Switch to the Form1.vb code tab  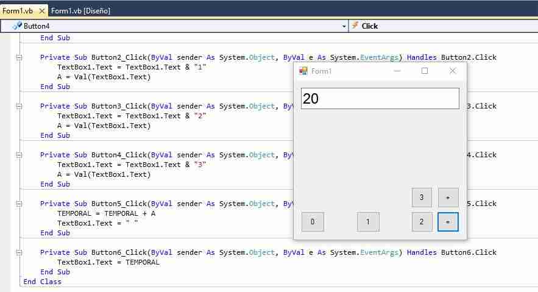click(18, 11)
